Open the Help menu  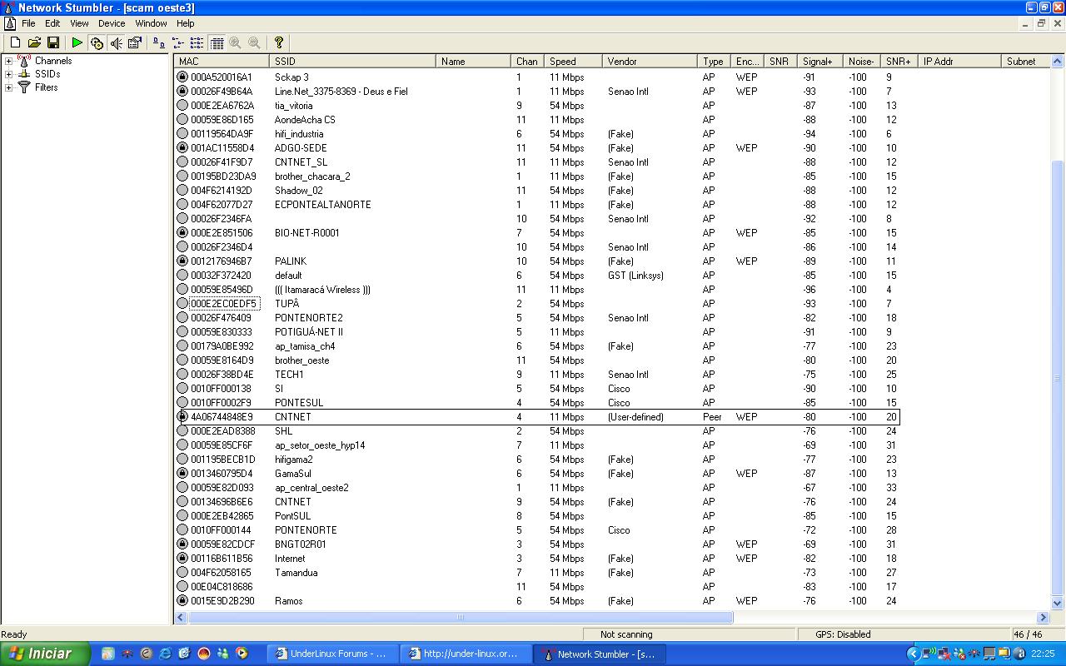tap(186, 23)
